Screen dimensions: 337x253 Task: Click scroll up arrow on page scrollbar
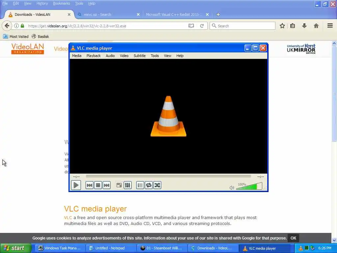pyautogui.click(x=334, y=43)
